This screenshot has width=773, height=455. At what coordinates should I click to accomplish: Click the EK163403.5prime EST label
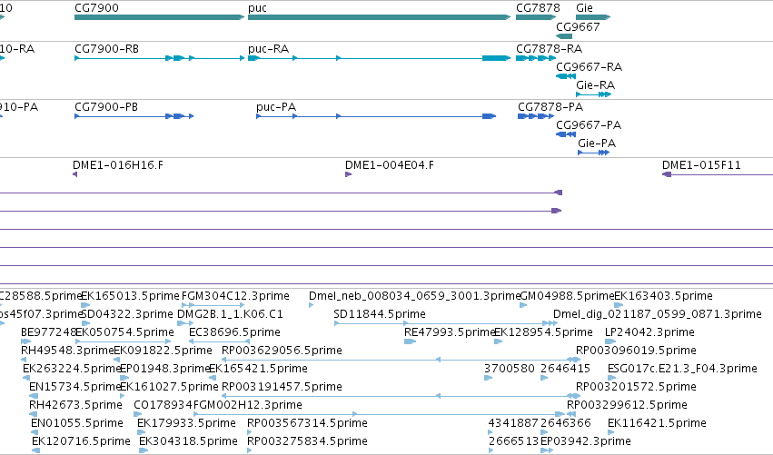click(664, 296)
